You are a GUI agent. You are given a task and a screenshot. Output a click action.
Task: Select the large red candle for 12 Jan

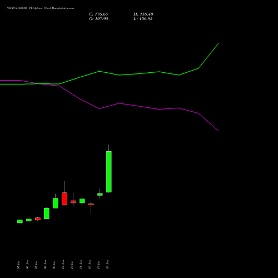click(64, 198)
